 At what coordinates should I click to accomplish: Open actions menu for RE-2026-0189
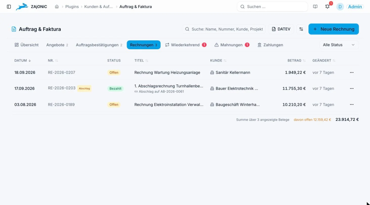pyautogui.click(x=352, y=105)
